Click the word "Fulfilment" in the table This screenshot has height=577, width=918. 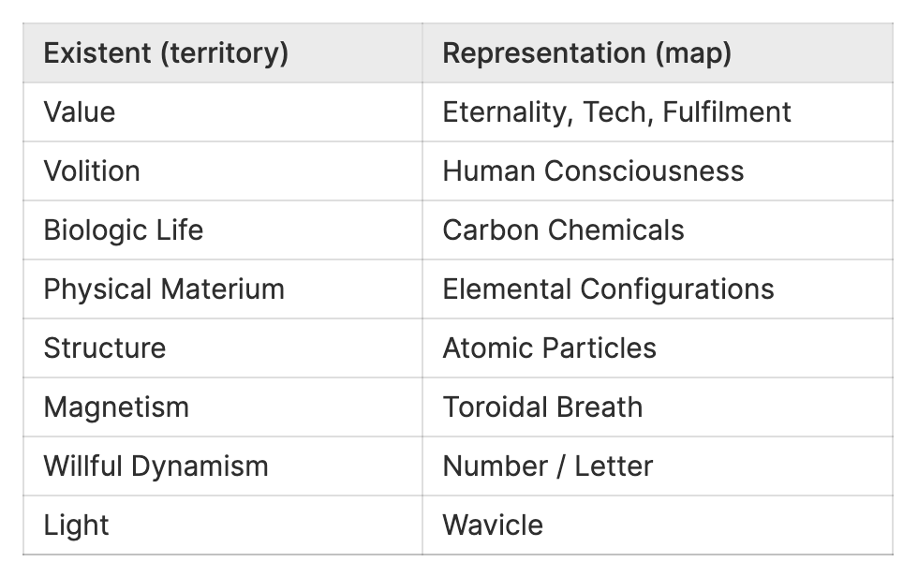(x=727, y=112)
